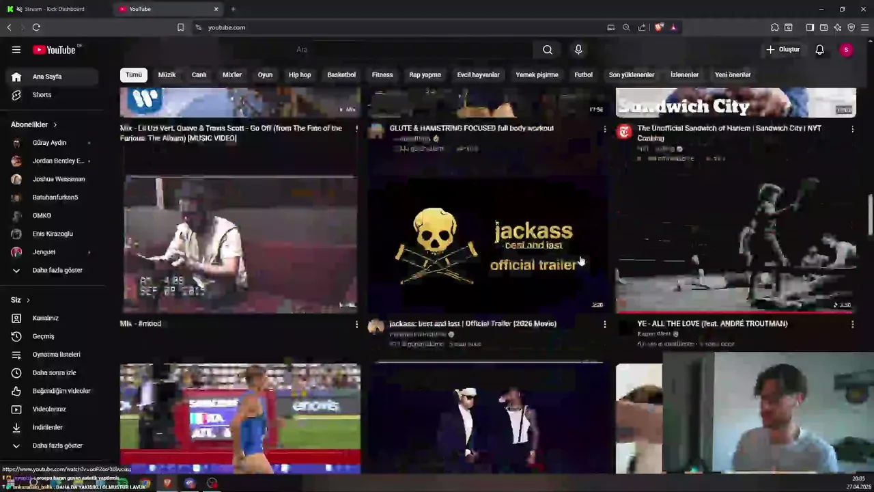874x492 pixels.
Task: Open the extensions puzzle icon
Action: 774,27
